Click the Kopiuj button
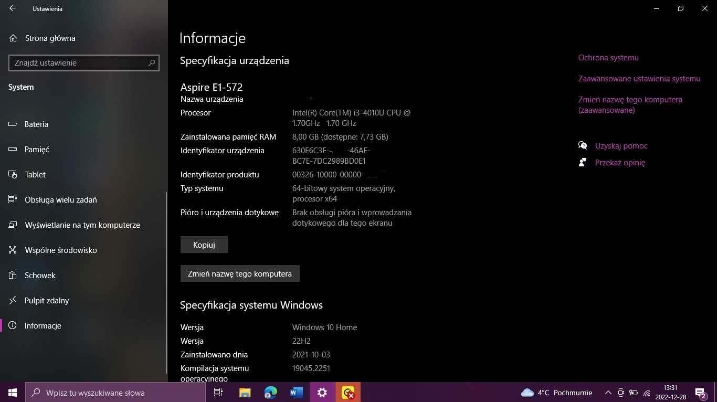This screenshot has height=402, width=718. tap(204, 245)
